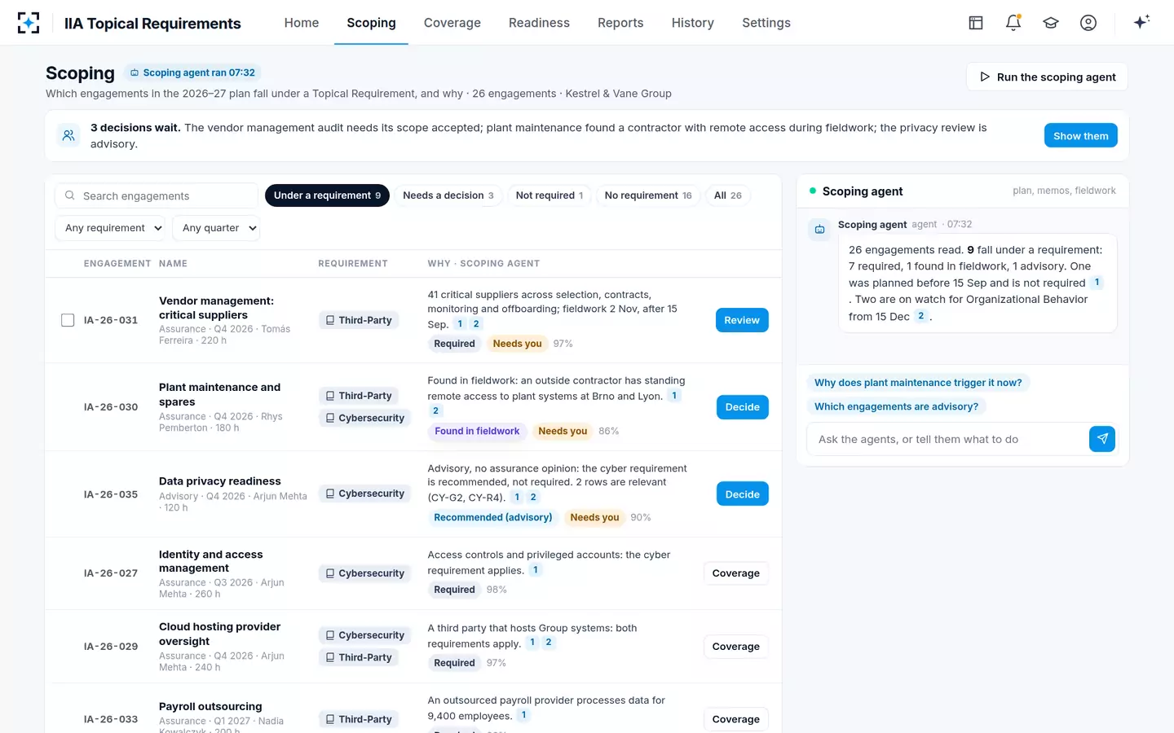The image size is (1174, 733).
Task: Click Review for Vendor management engagement
Action: [x=742, y=320]
